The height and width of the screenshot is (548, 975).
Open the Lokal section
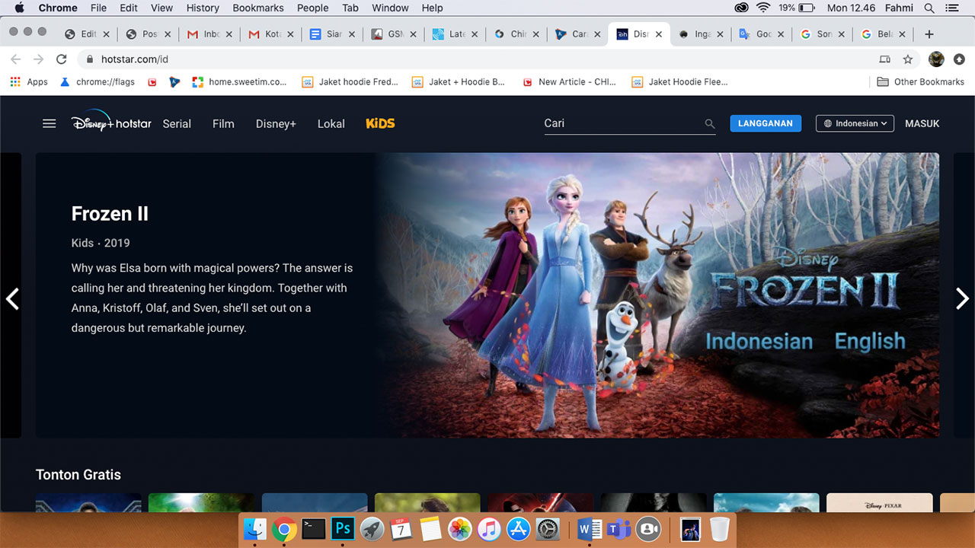[331, 123]
